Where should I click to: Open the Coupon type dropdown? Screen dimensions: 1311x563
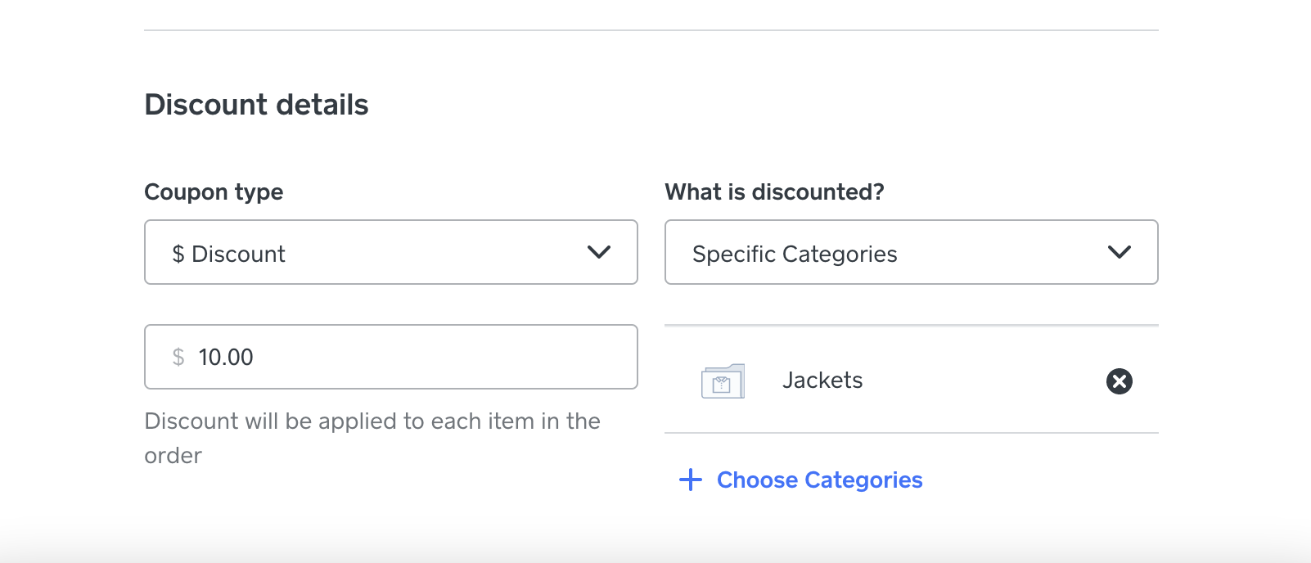(390, 252)
